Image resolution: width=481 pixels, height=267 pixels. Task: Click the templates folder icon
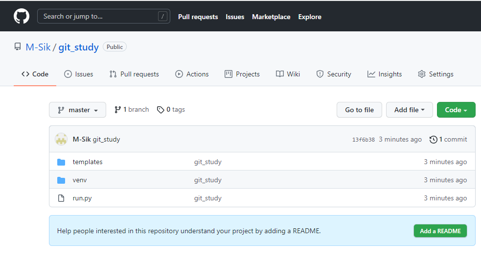pos(61,162)
